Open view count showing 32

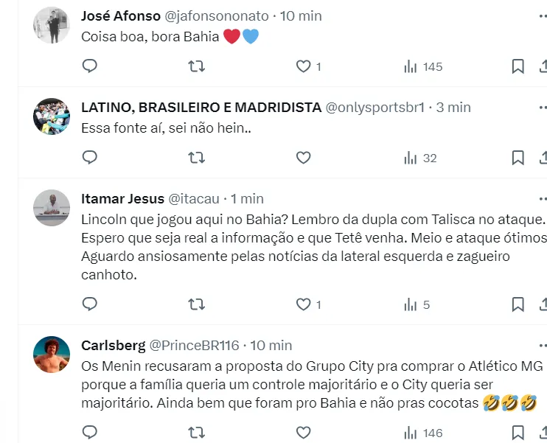point(420,158)
